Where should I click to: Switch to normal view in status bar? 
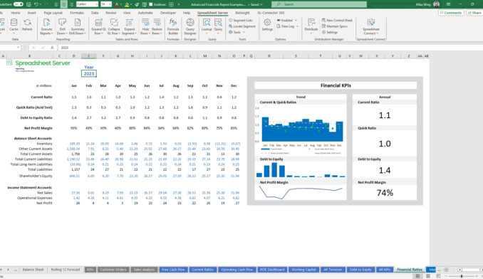click(417, 276)
